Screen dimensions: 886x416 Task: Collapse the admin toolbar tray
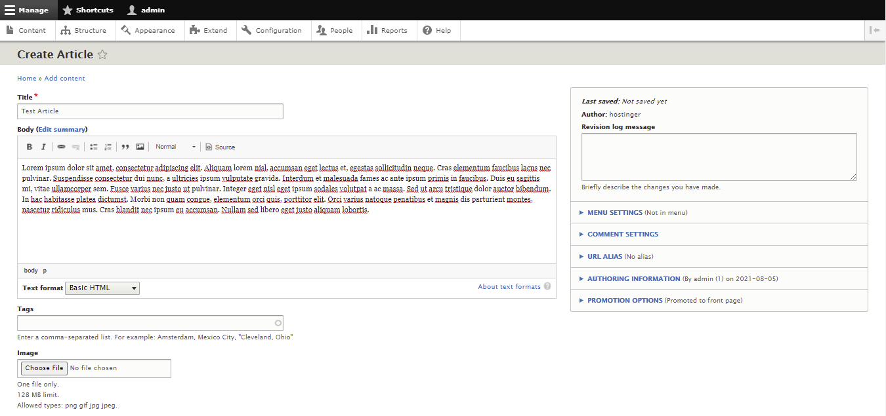click(875, 30)
